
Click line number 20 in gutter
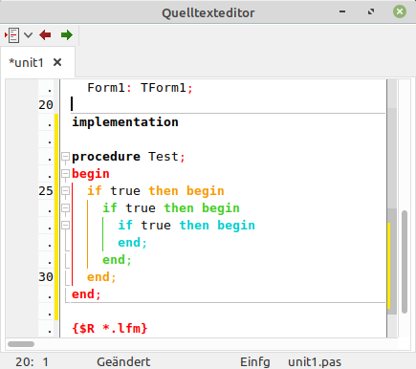click(46, 105)
